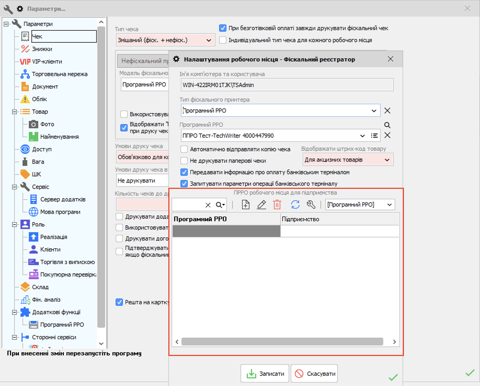This screenshot has height=386, width=480.
Task: Click the Записати button
Action: pos(265,374)
